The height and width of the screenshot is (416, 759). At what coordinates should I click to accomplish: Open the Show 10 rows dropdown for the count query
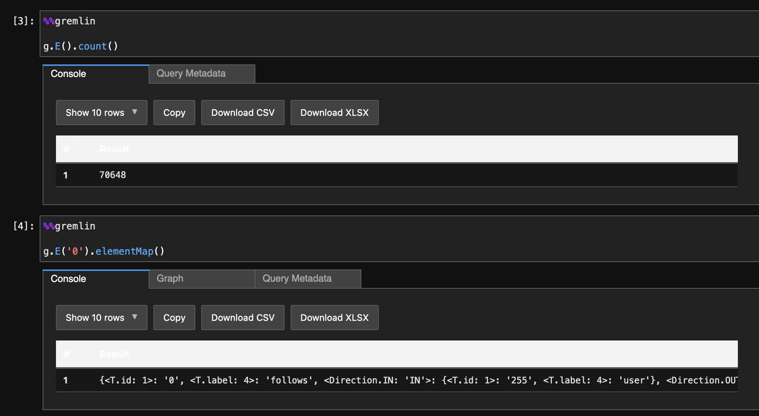point(101,113)
